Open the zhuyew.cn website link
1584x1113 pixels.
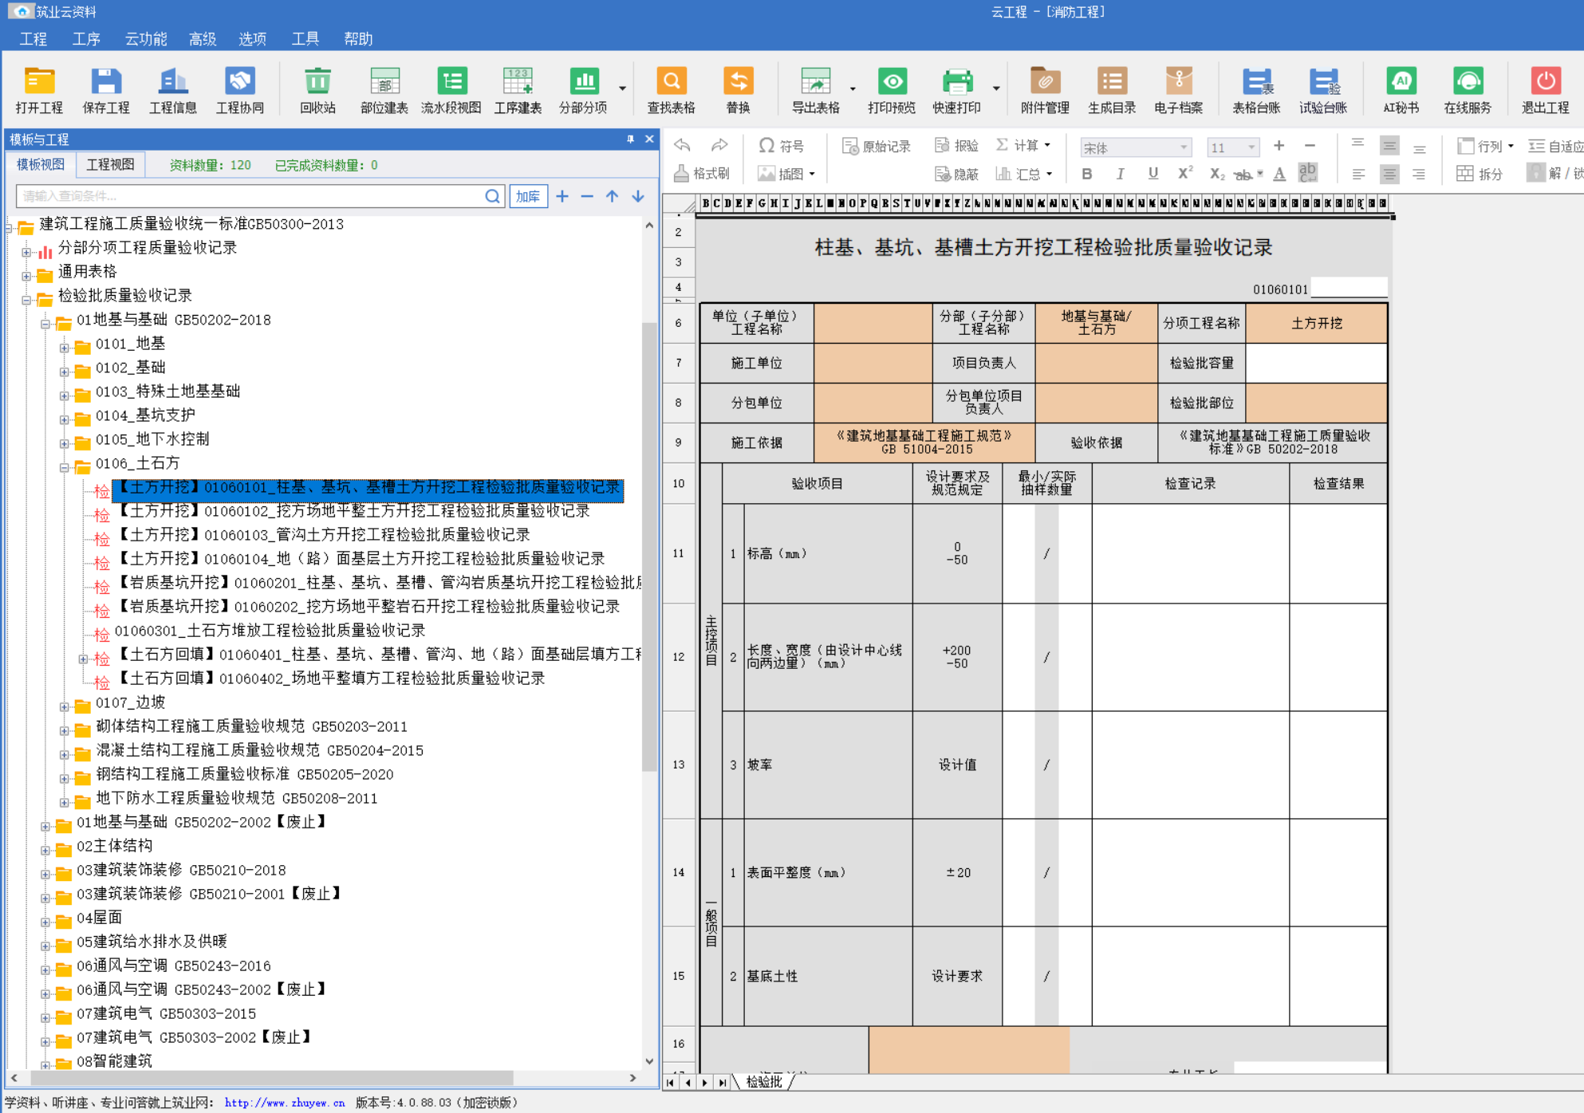[x=284, y=1103]
